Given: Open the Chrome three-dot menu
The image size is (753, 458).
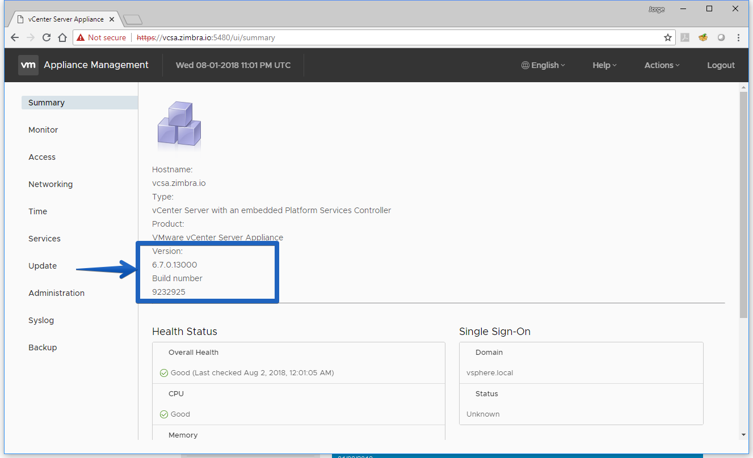Looking at the screenshot, I should [x=738, y=37].
